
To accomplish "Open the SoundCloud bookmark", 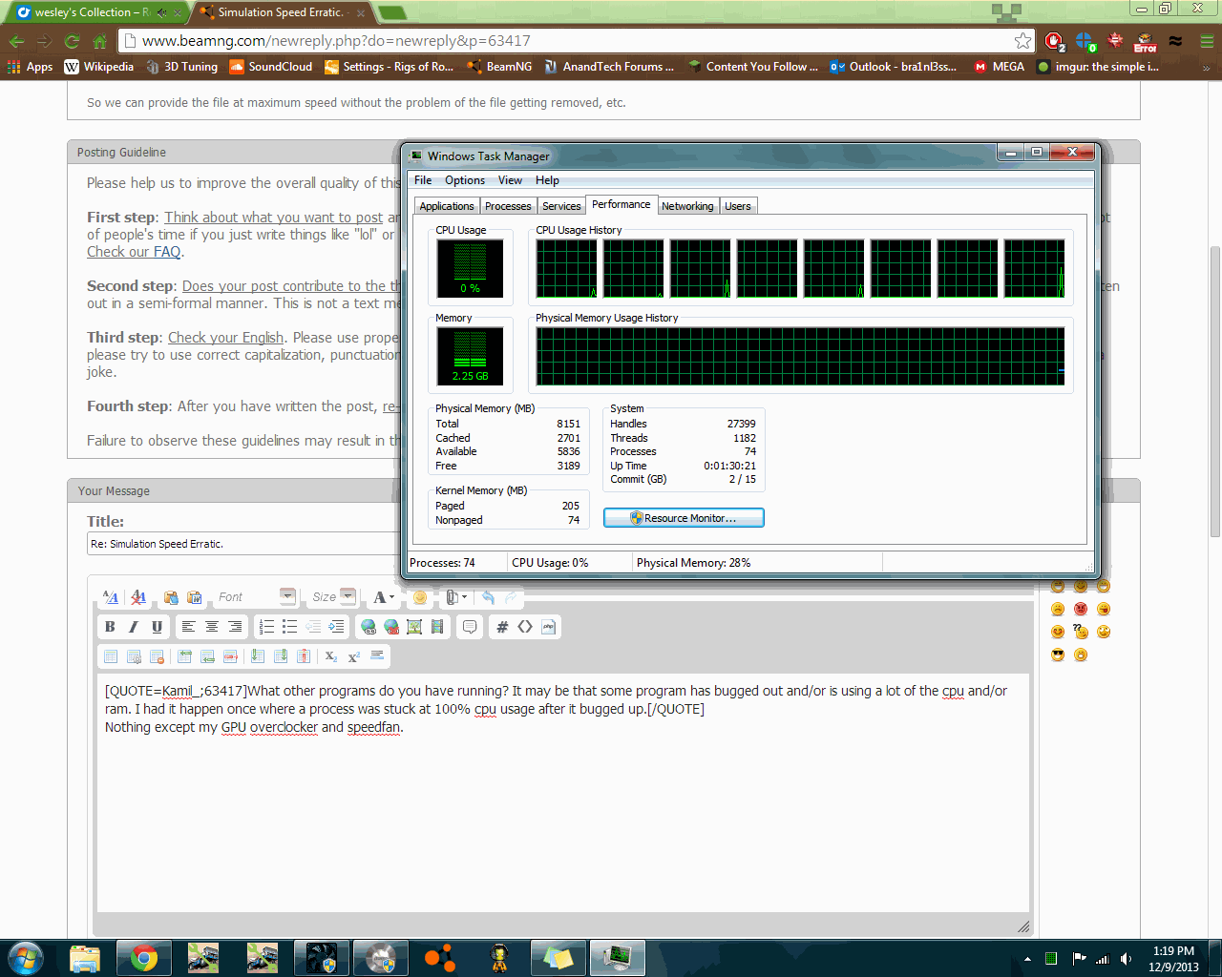I will [271, 67].
